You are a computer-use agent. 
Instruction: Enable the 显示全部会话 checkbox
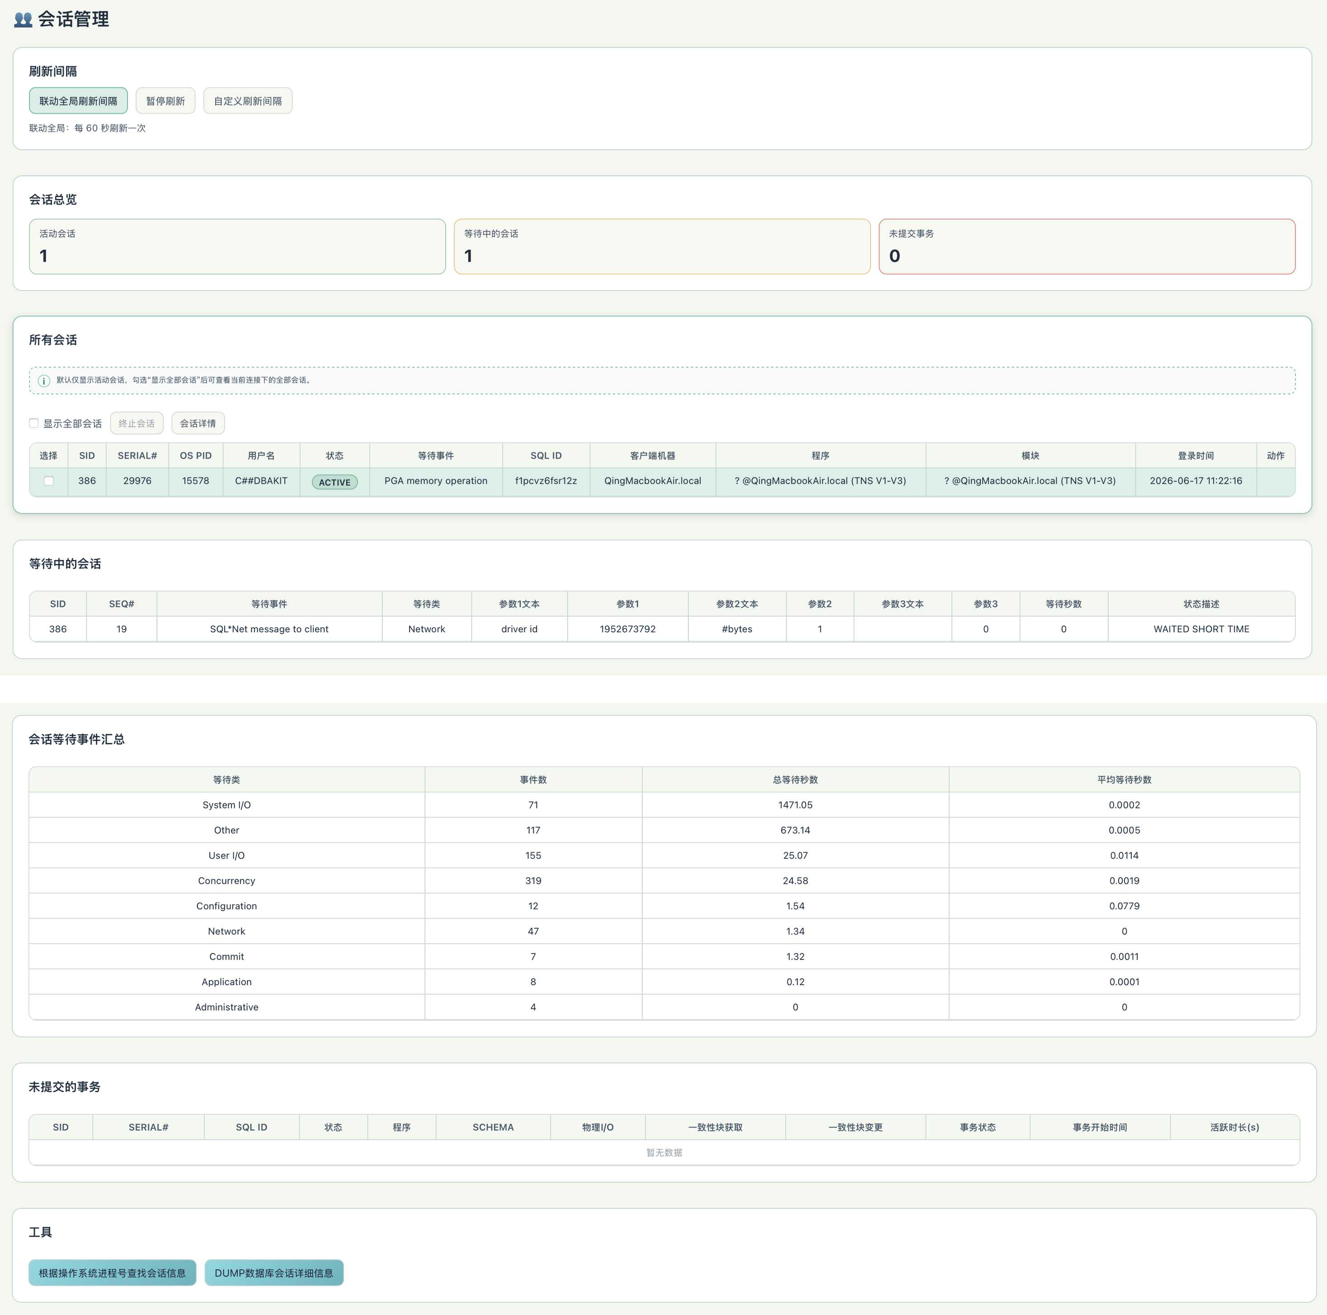[33, 423]
